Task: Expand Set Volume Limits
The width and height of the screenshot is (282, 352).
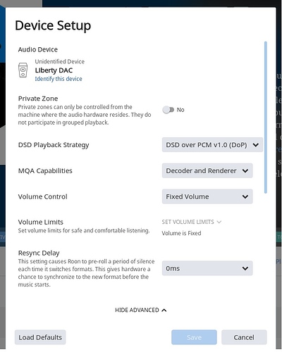Action: click(191, 222)
